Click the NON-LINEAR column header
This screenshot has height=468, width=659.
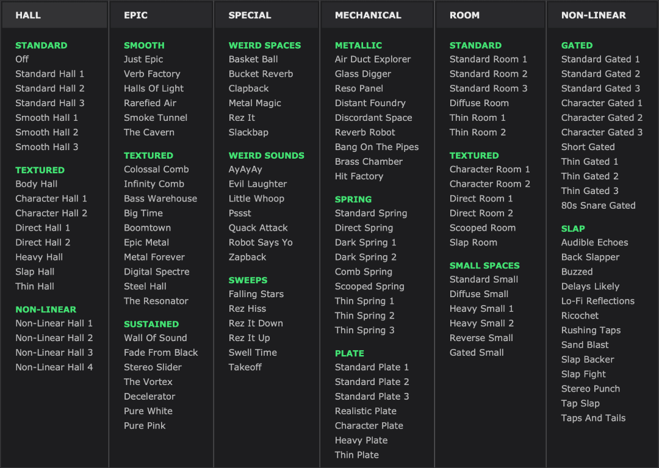[x=594, y=15]
